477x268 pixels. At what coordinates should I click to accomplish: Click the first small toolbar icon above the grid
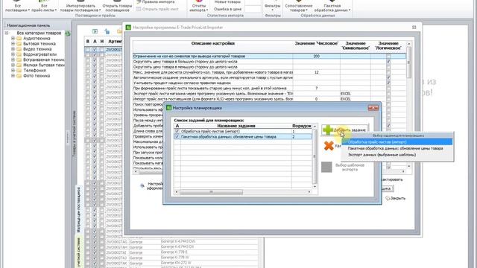pos(95,31)
